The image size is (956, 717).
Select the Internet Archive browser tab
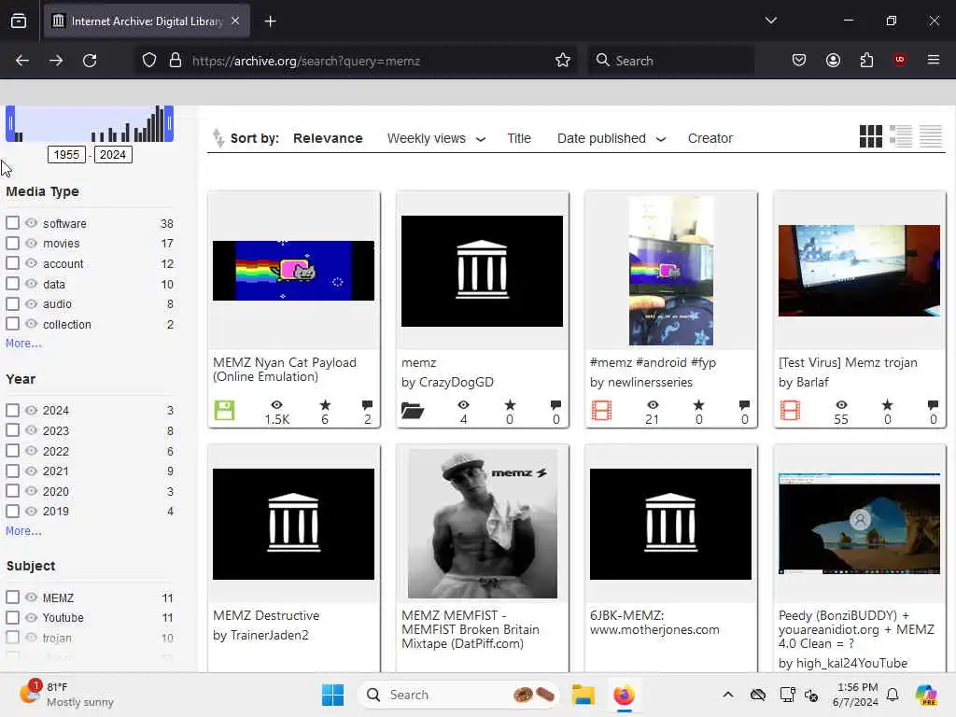tap(147, 21)
